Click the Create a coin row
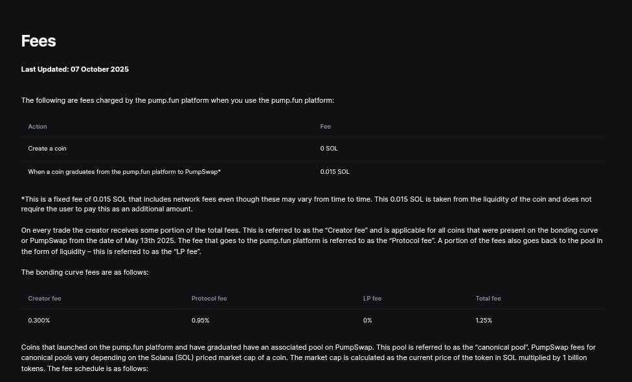632x382 pixels. coord(47,149)
